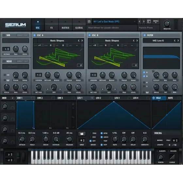Click the OSC A wavetable edit pencil

click(x=81, y=50)
